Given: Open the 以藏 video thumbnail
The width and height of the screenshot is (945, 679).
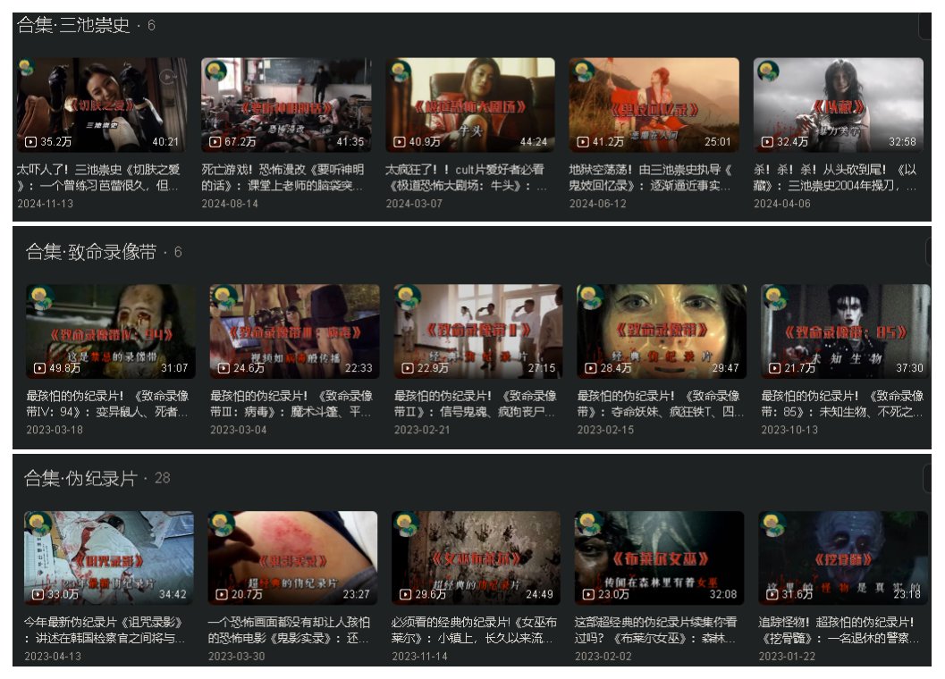Looking at the screenshot, I should [x=839, y=105].
